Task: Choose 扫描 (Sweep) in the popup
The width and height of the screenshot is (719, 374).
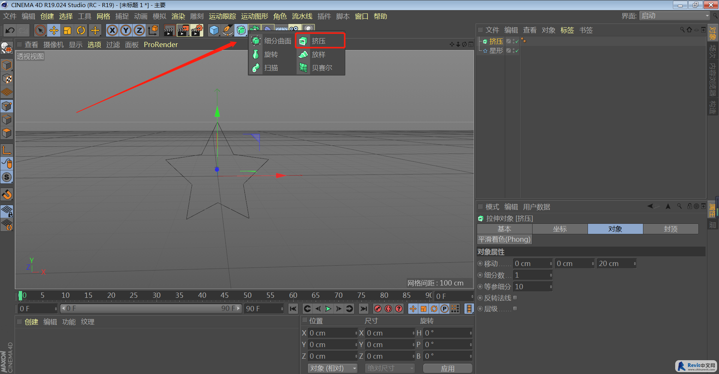Action: click(x=266, y=68)
